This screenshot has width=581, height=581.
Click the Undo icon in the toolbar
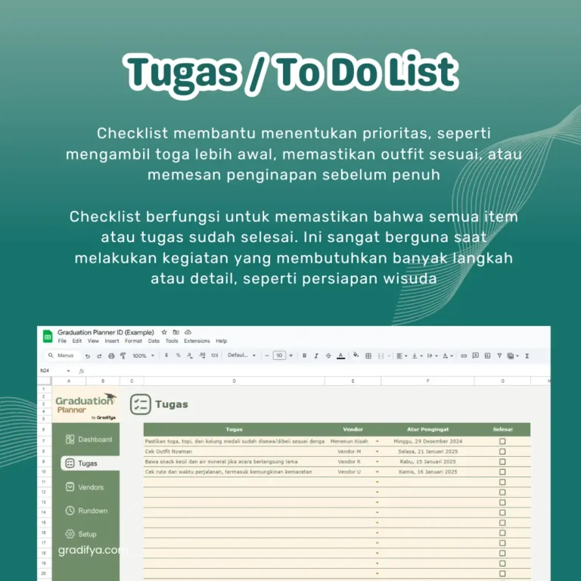click(x=88, y=356)
